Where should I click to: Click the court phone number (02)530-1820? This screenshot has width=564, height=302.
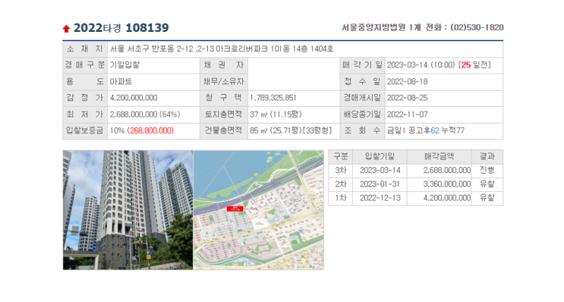(477, 27)
